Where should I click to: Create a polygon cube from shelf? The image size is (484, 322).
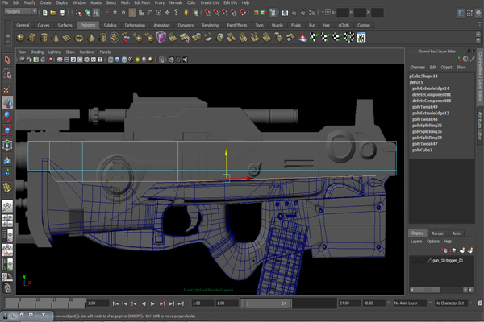coord(32,38)
